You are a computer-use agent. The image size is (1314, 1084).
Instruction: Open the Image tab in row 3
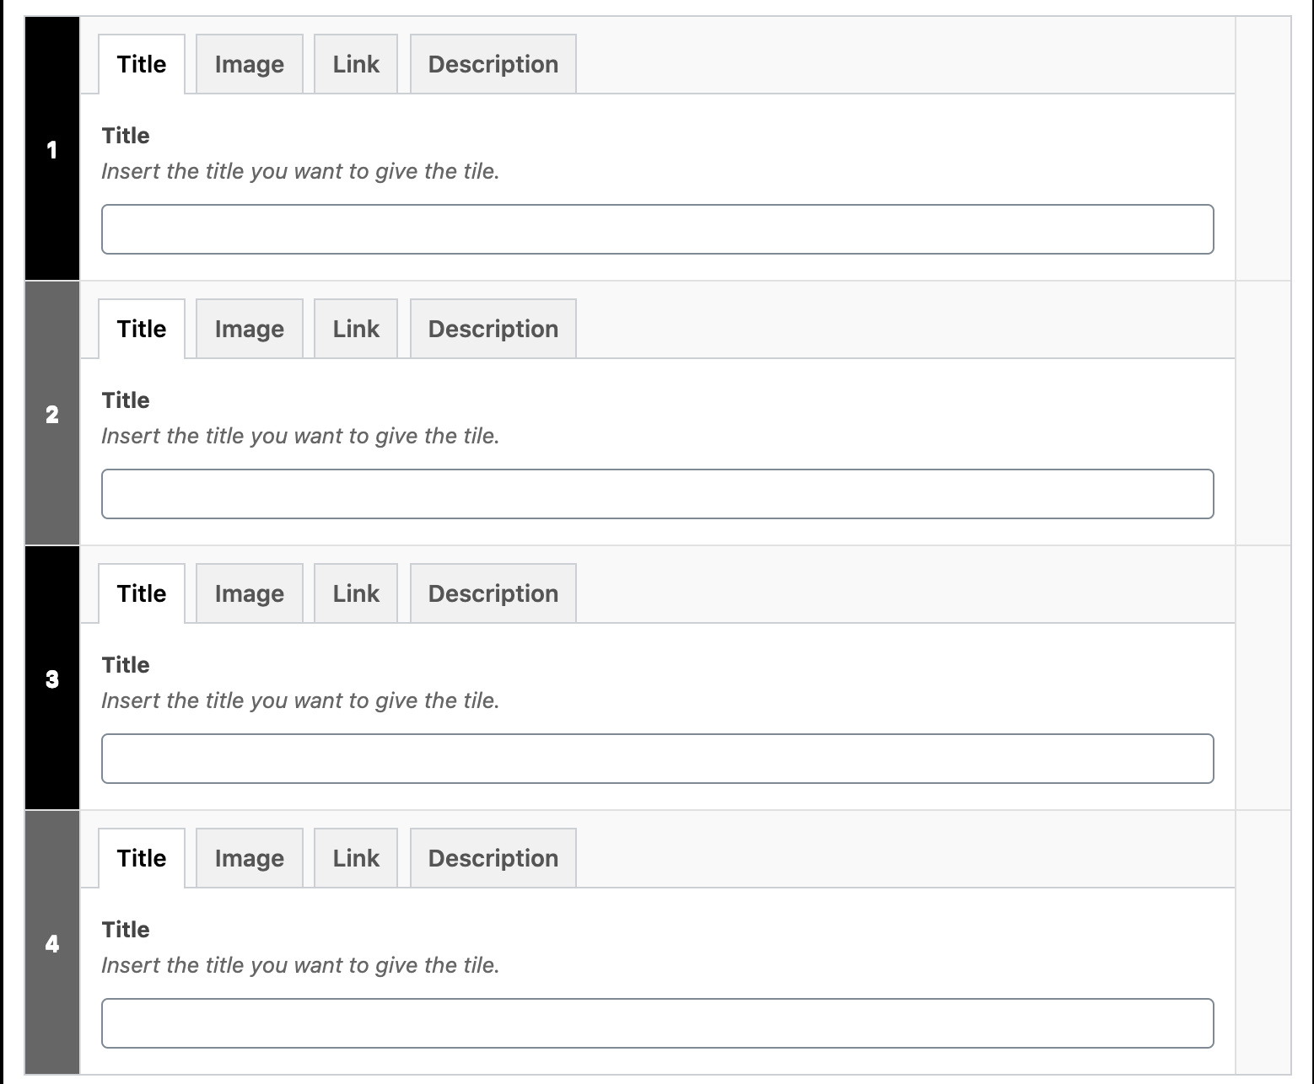pos(249,593)
